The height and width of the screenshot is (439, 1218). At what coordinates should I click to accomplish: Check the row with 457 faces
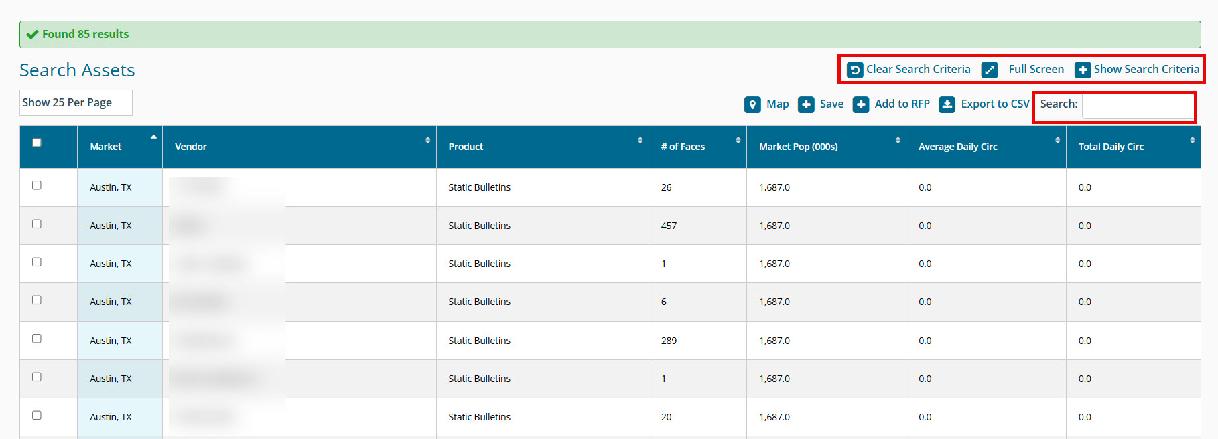point(37,224)
